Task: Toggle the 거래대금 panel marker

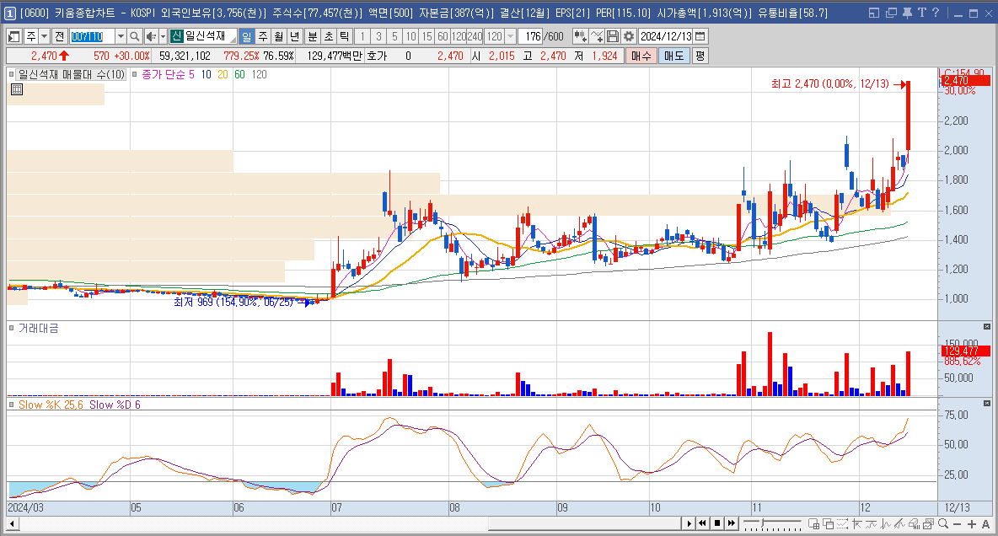Action: coord(12,328)
